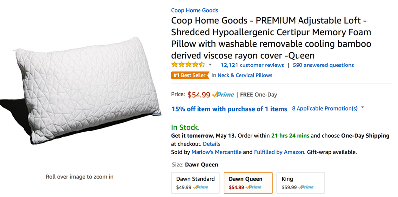This screenshot has height=197, width=398.
Task: Visit the Marlow's Mercantile seller page
Action: point(216,152)
